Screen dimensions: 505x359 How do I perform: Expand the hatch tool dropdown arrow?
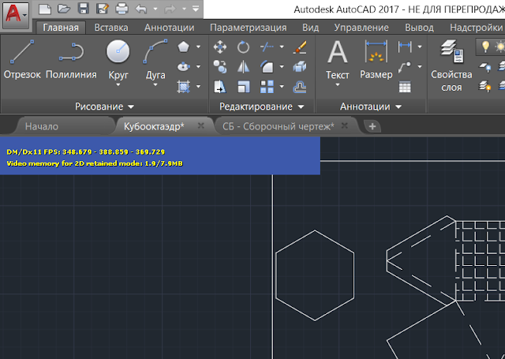[x=198, y=87]
